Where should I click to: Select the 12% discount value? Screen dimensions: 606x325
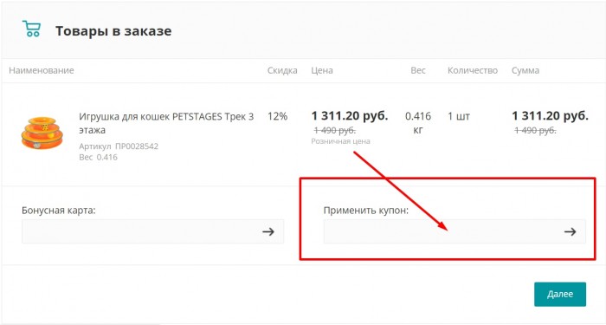coord(278,116)
